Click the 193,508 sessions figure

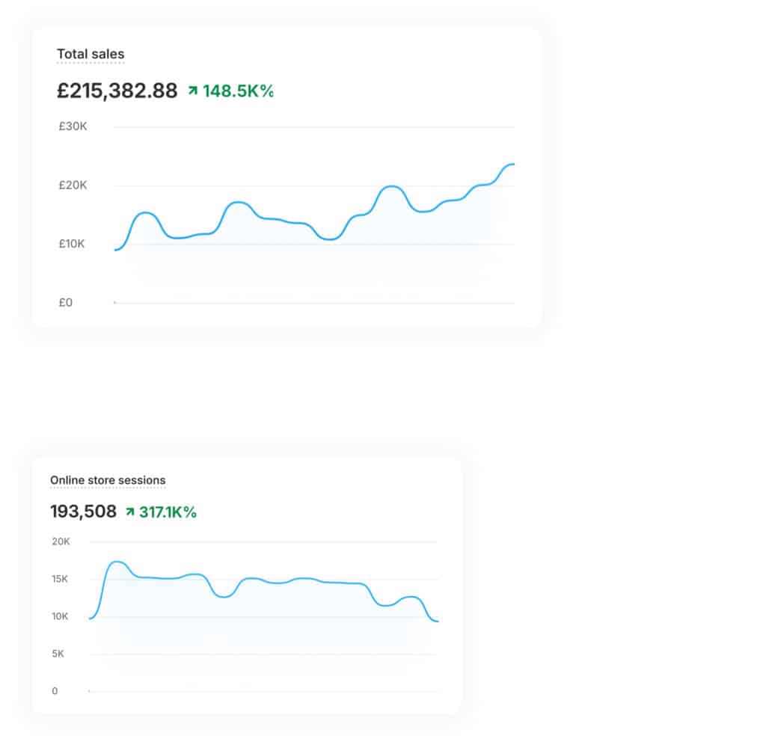[x=84, y=512]
